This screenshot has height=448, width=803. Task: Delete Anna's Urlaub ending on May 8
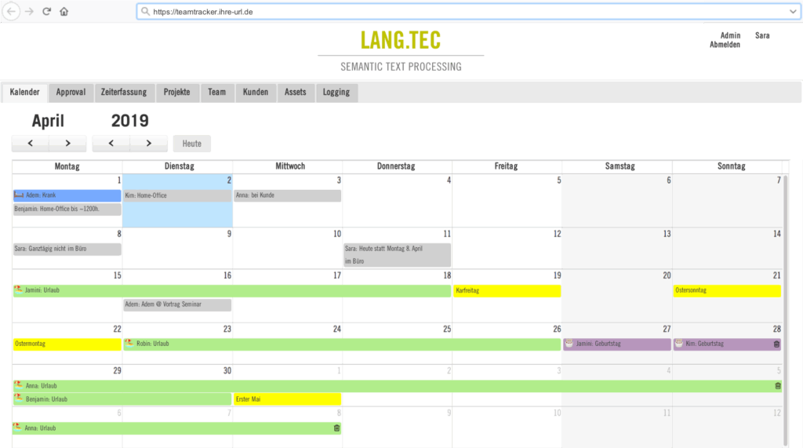[x=336, y=428]
